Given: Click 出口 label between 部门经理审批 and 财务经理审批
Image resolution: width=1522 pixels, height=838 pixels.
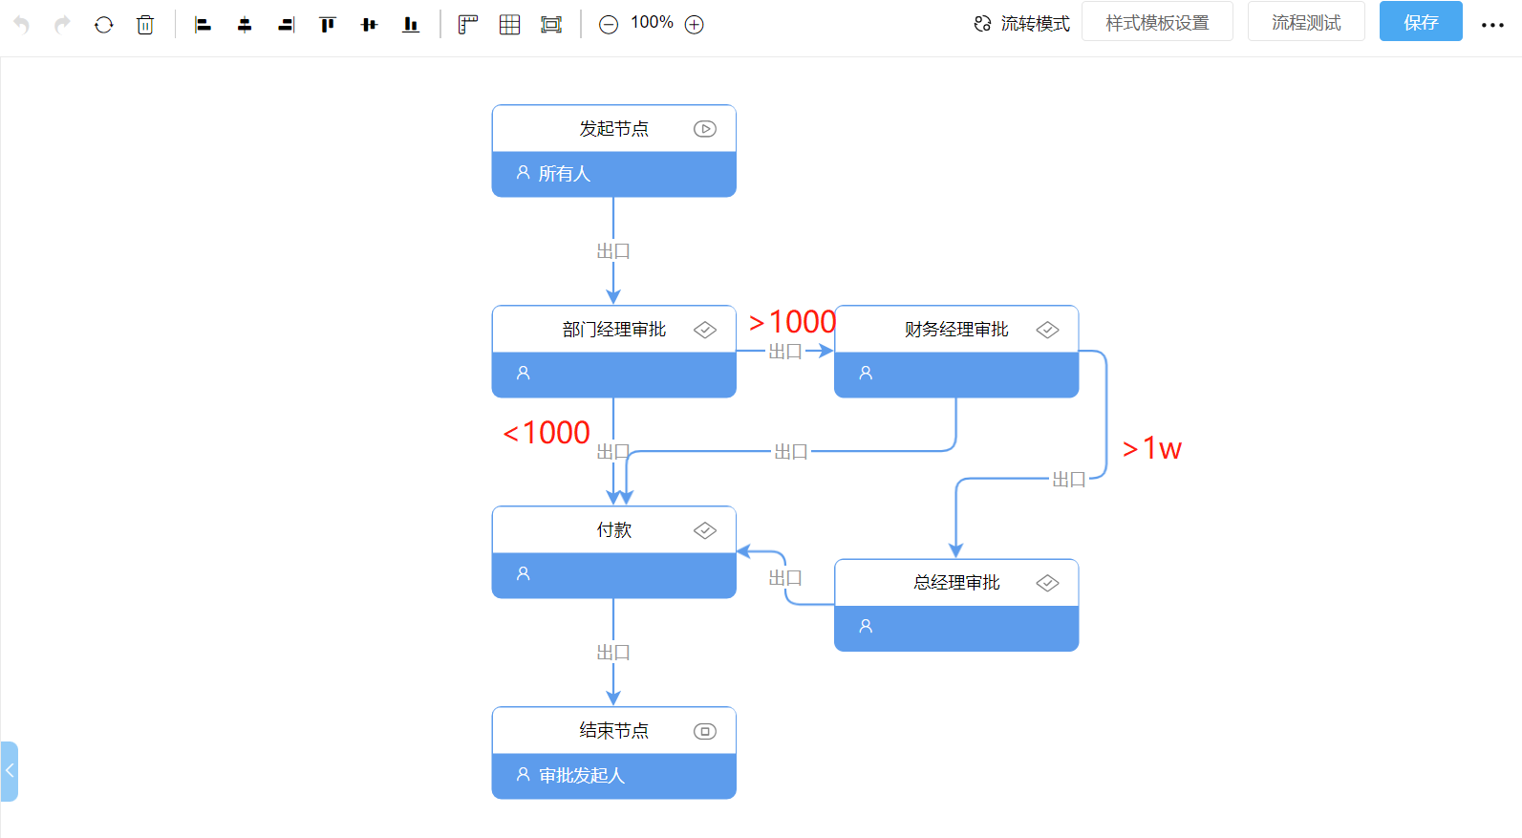Looking at the screenshot, I should pos(785,352).
